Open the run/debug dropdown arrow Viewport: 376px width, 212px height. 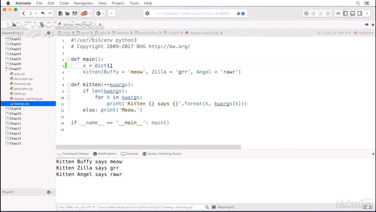point(90,14)
